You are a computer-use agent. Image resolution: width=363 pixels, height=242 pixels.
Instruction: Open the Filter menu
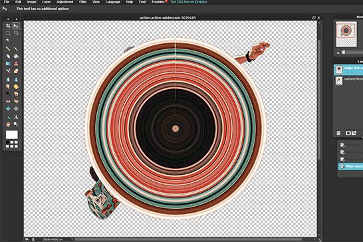82,2
